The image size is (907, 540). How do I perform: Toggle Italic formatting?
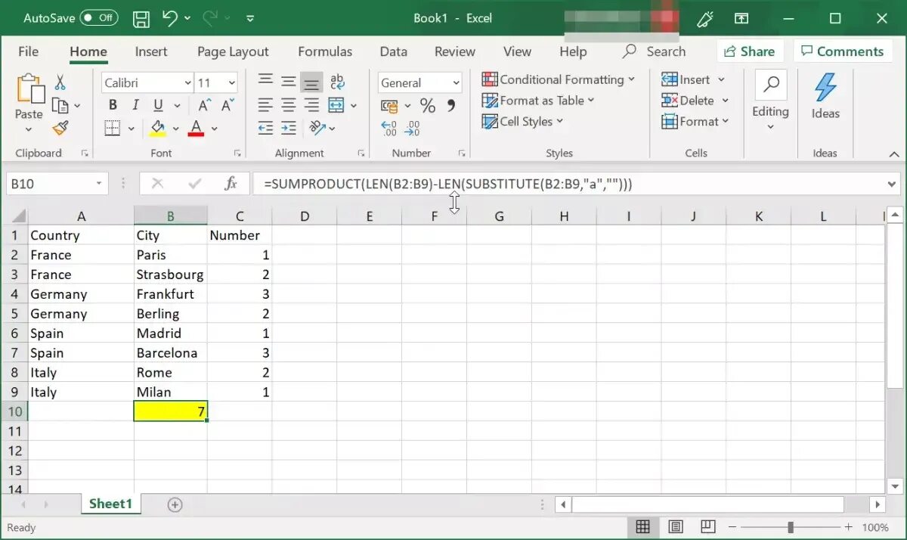135,105
